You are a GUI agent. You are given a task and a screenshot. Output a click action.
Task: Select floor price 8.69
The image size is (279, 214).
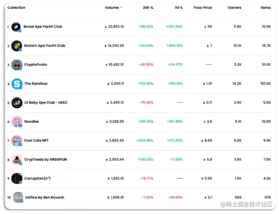point(208,141)
